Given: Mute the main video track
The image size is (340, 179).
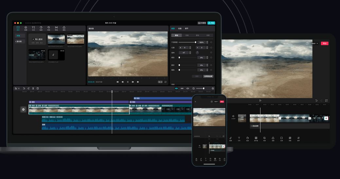Looking at the screenshot, I should pos(23,109).
